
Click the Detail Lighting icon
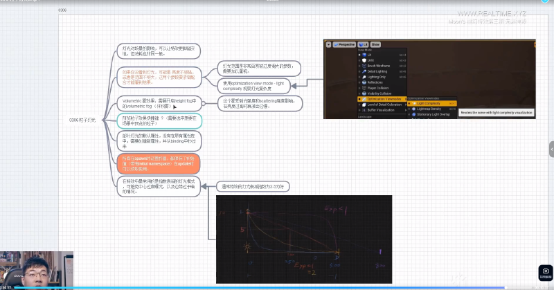coord(364,71)
